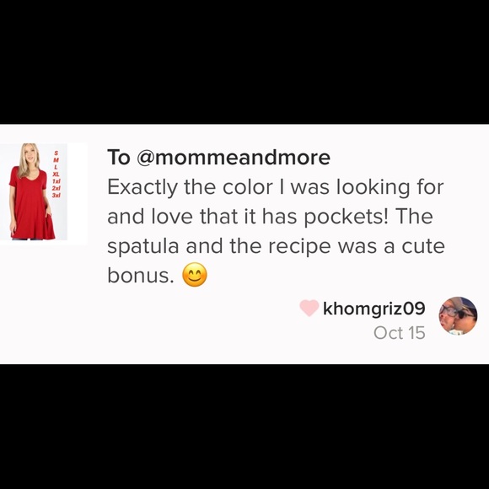The image size is (489, 489).
Task: Click the S size label on thumbnail
Action: [56, 153]
